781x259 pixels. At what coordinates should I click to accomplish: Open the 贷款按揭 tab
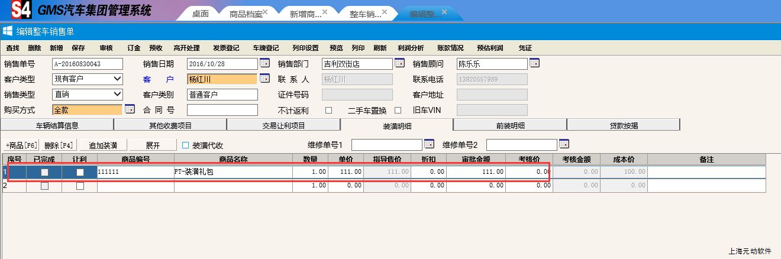click(624, 125)
